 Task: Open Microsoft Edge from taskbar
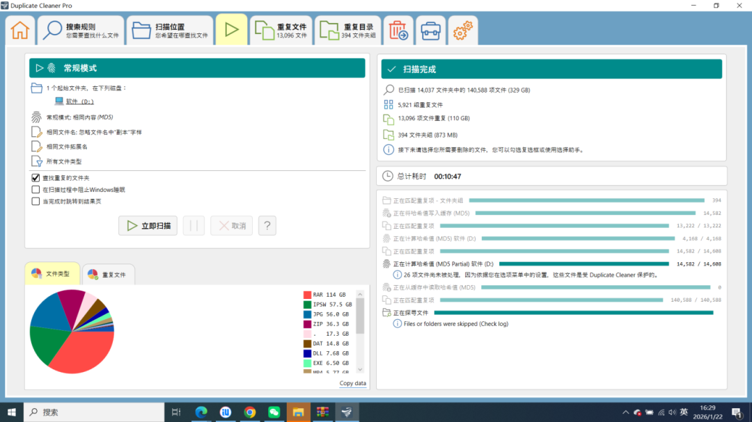(201, 412)
